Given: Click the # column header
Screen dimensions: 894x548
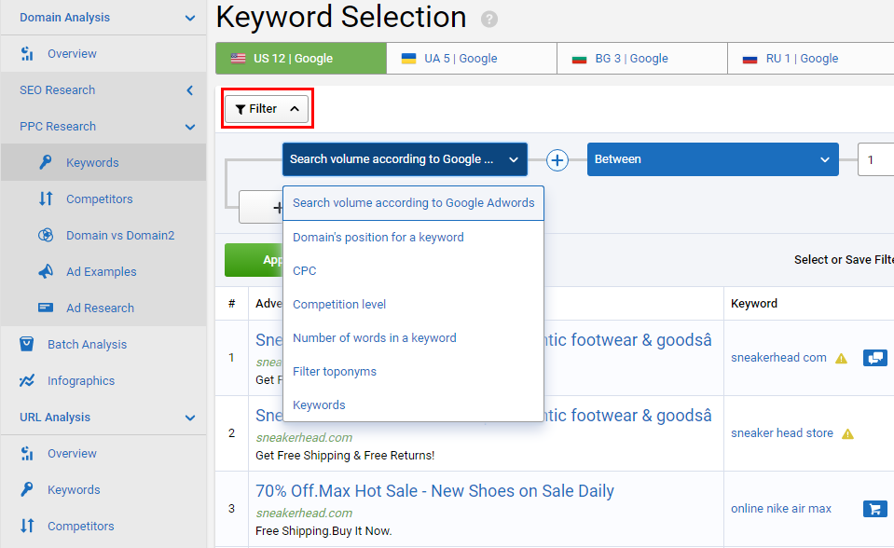Looking at the screenshot, I should point(231,304).
